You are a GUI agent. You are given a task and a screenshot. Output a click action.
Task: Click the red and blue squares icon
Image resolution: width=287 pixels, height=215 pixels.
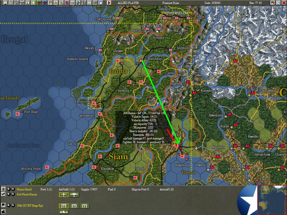coord(67,3)
